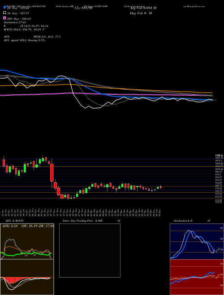The image size is (224, 295).
Task: Click the 'Stochastics & R SI' panel title
Action: click(x=192, y=221)
